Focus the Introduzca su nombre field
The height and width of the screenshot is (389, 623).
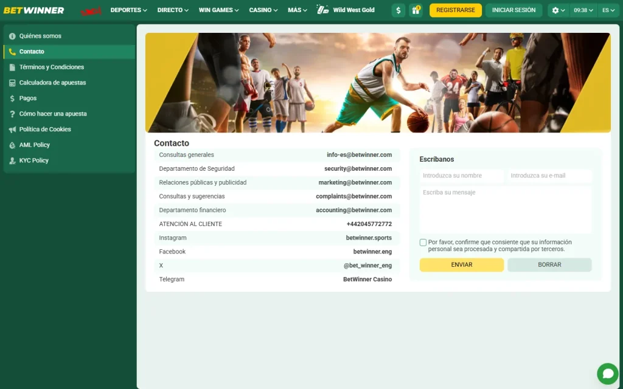point(462,176)
